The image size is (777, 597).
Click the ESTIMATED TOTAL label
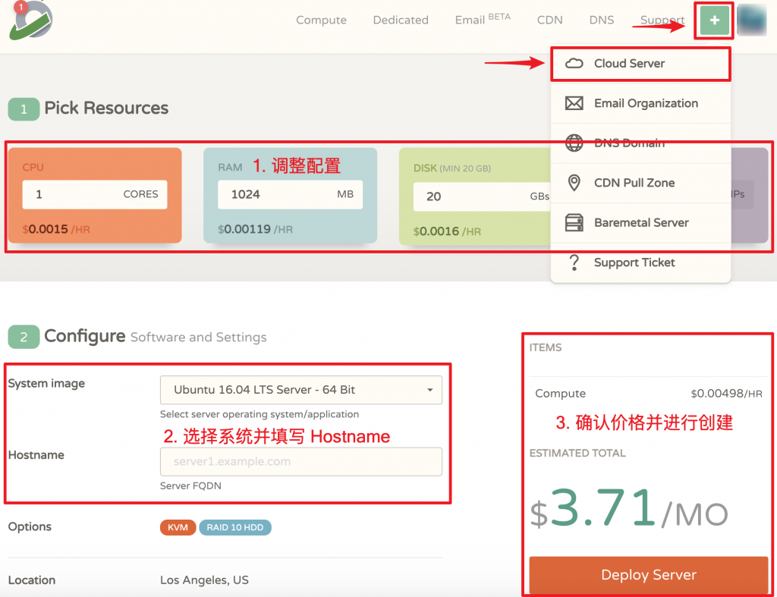[x=577, y=454]
